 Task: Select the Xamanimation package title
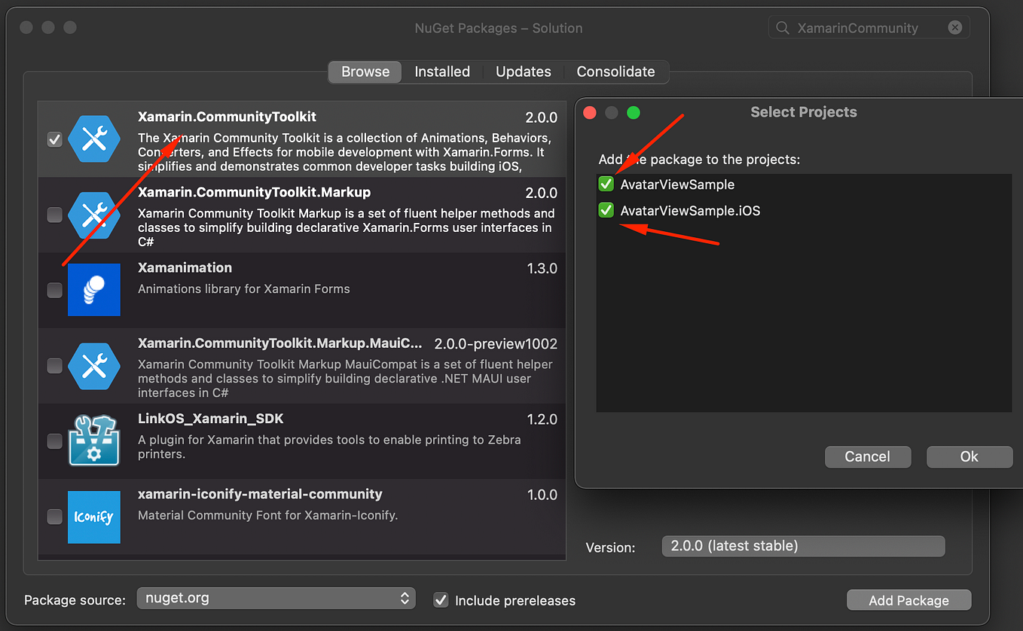185,267
